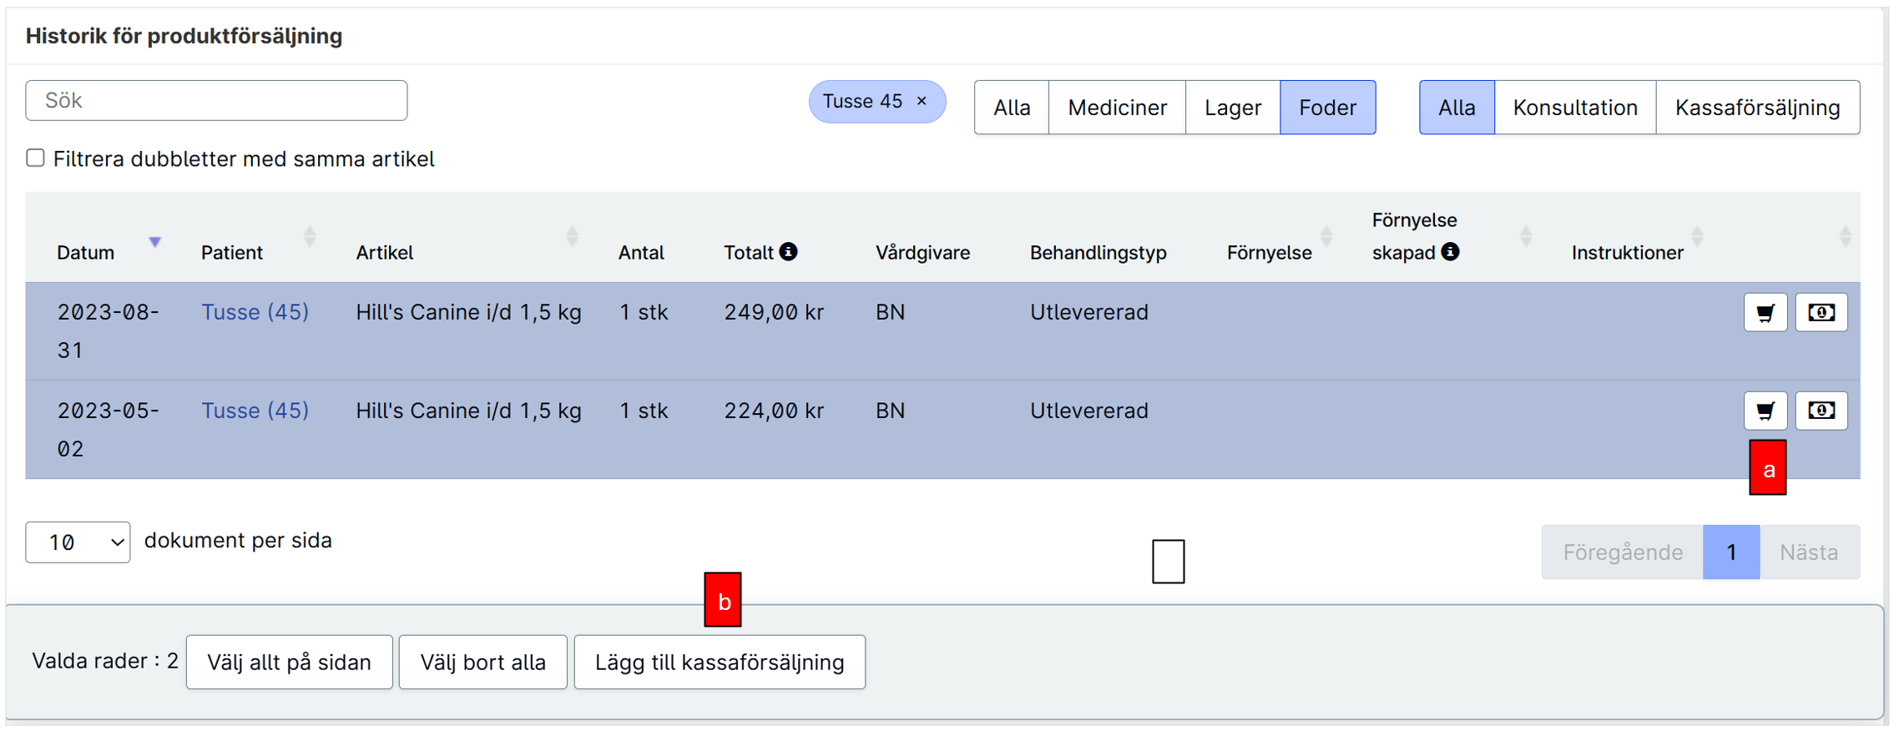1894x731 pixels.
Task: Filter by Mediciner
Action: pos(1117,108)
